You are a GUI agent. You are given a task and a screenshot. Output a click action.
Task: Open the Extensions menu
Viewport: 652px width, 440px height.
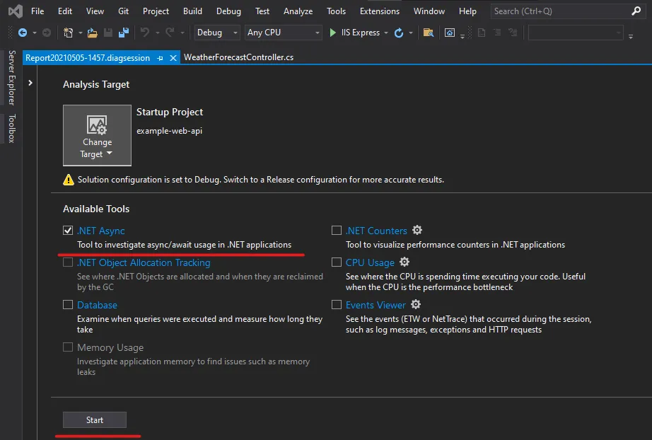coord(380,11)
